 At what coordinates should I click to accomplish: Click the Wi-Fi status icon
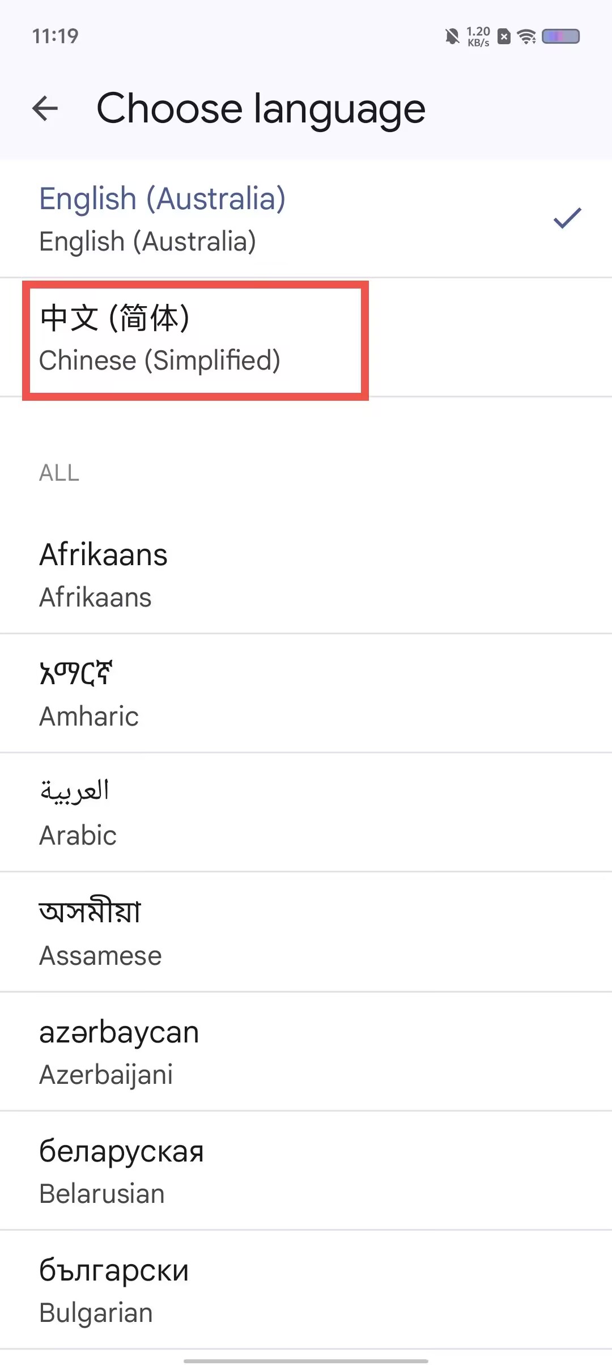point(527,37)
